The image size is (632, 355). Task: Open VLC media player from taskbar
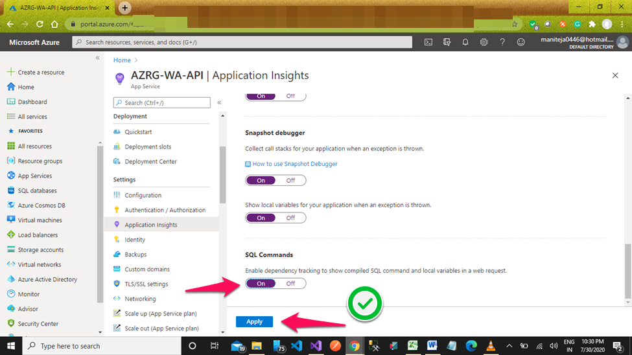tap(491, 346)
